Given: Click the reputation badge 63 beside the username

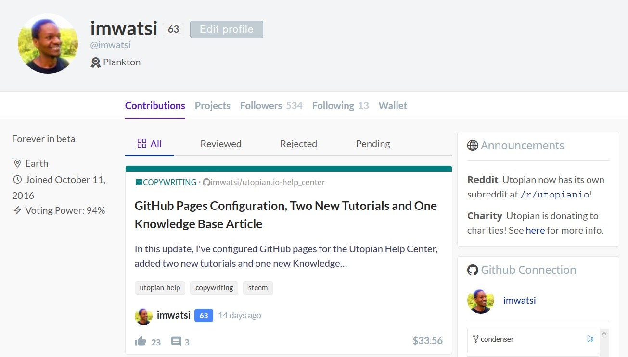Looking at the screenshot, I should (x=173, y=29).
